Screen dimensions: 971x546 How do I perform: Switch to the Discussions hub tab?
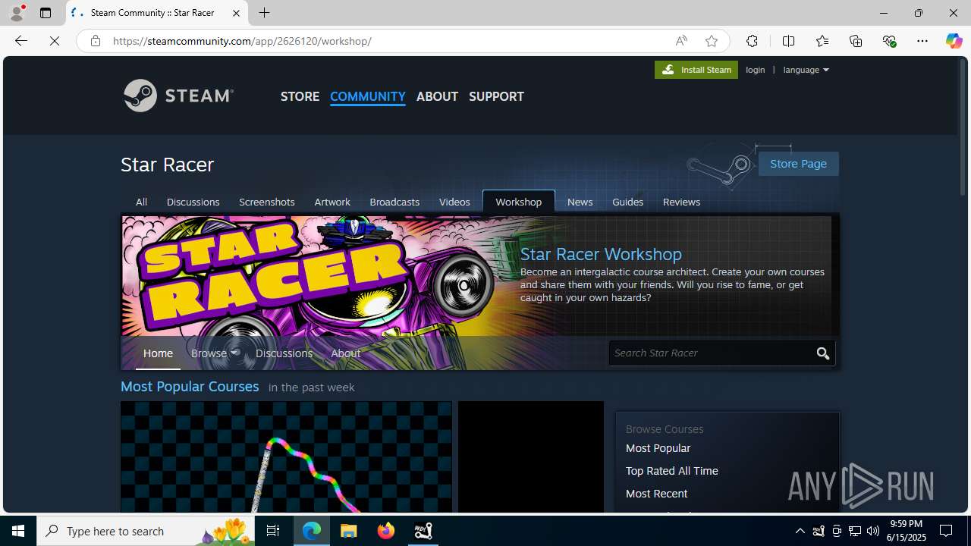point(193,202)
